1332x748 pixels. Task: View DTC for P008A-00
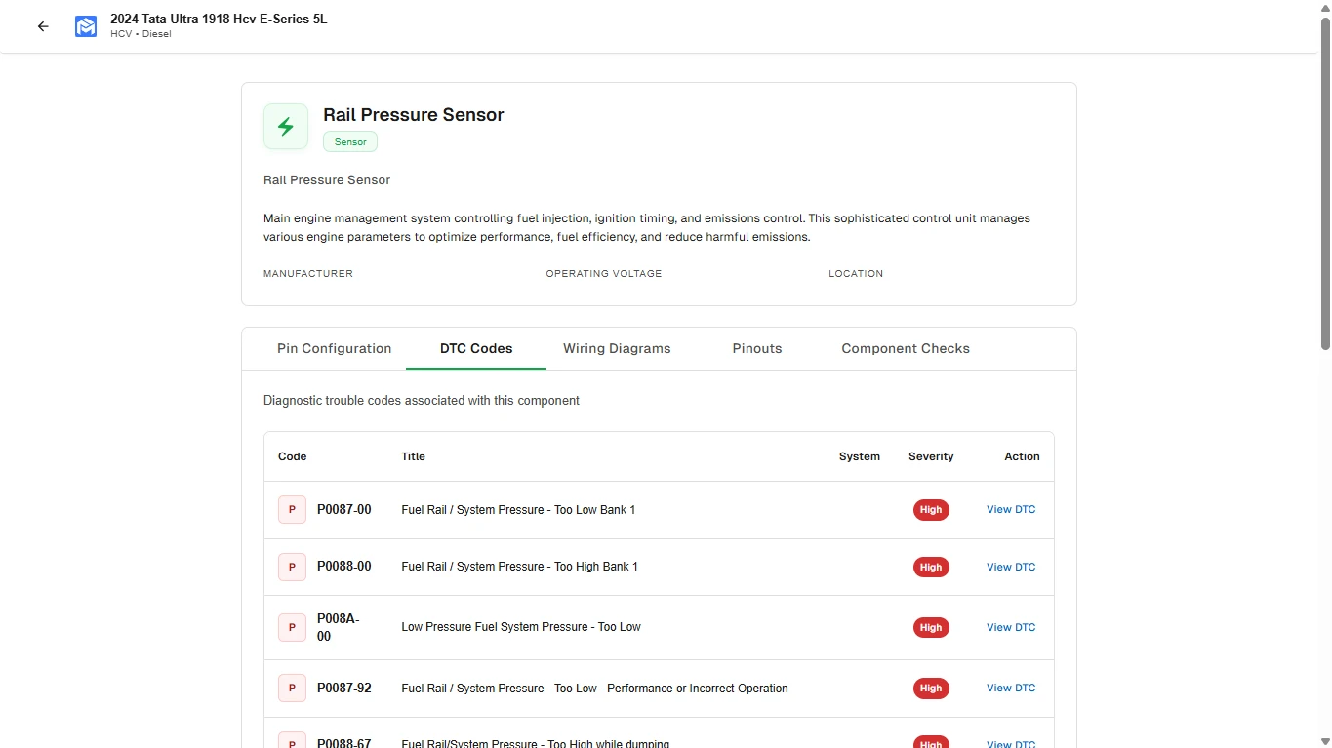tap(1011, 627)
